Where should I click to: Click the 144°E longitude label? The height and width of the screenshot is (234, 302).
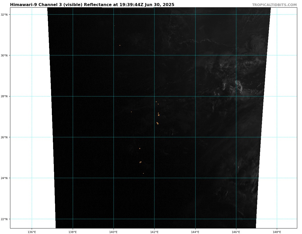[x=195, y=232]
